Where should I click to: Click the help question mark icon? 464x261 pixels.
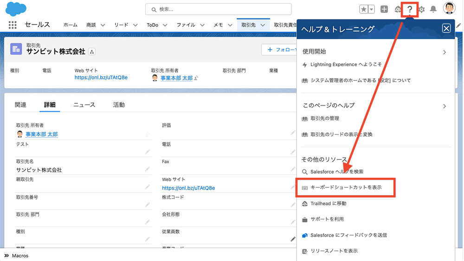coord(410,9)
